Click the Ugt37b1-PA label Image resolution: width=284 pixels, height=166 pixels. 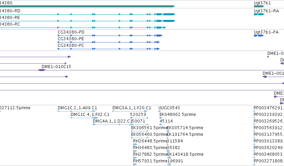coord(266,32)
